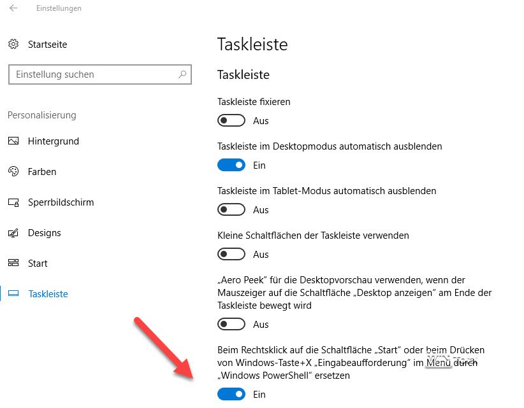Screen dimensions: 524x408
Task: Toggle Taskleiste fixieren switch
Action: click(231, 121)
